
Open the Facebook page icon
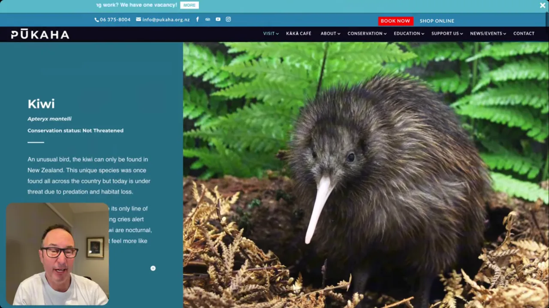(x=197, y=19)
